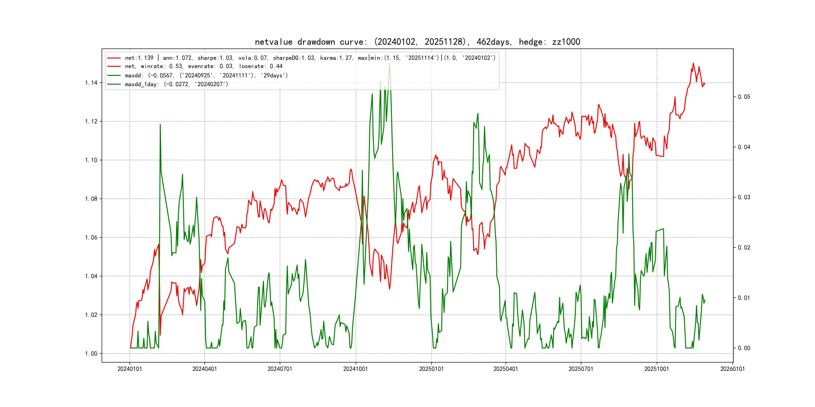Screen dimensions: 815x407
Task: Click the 1.14 left y-axis label
Action: coord(91,83)
